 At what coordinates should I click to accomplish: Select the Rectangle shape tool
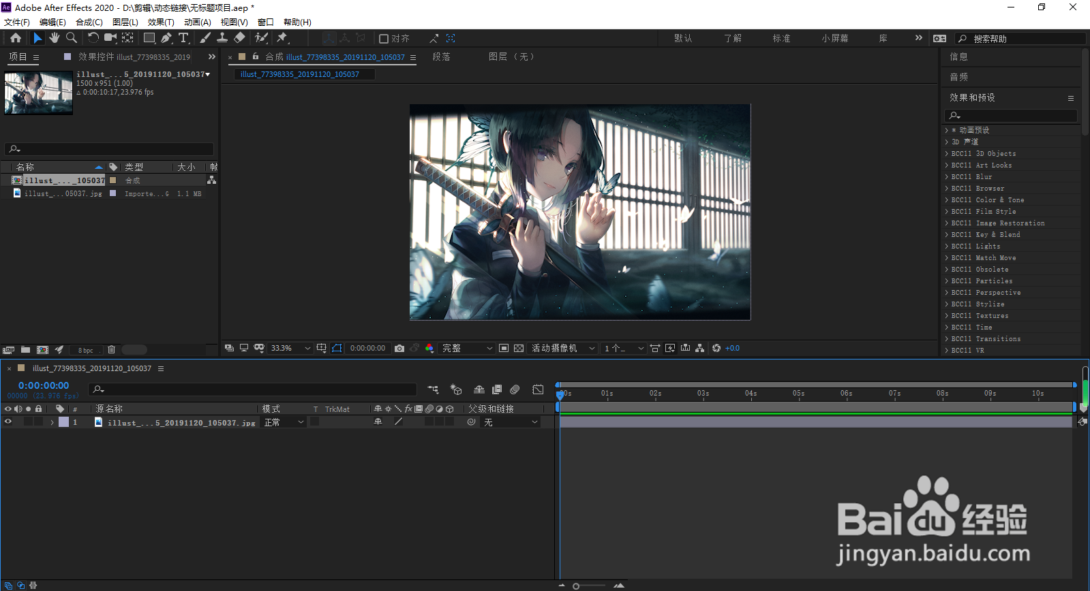point(149,38)
